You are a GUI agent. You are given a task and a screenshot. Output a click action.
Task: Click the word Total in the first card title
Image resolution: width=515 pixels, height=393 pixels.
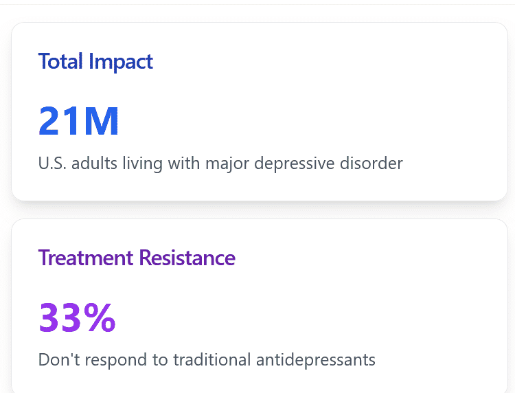pyautogui.click(x=60, y=61)
